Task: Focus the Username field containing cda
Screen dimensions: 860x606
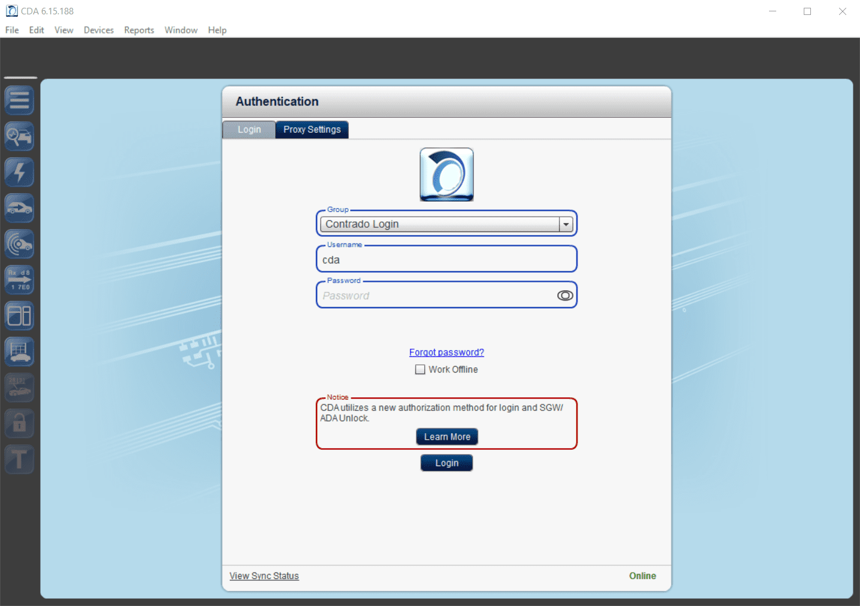Action: (446, 260)
